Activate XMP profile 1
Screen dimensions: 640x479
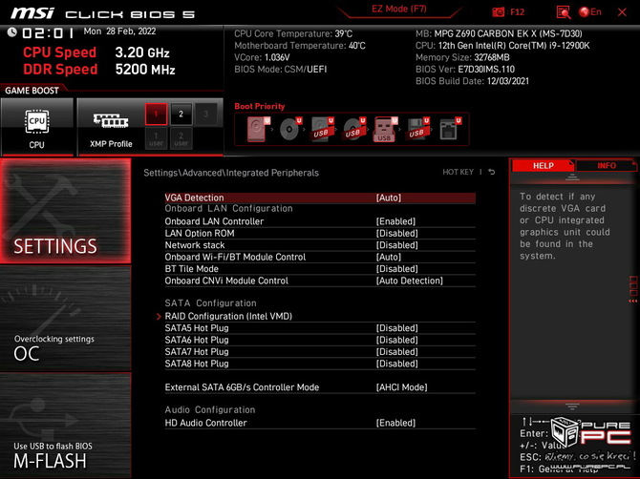pyautogui.click(x=156, y=115)
